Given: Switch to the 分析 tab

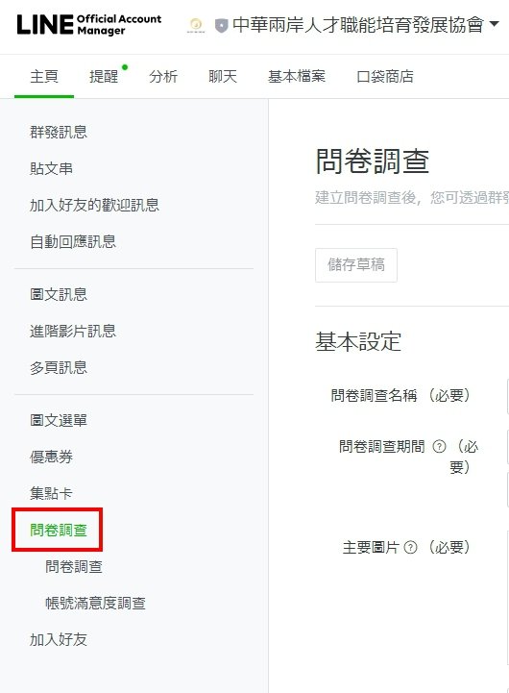Looking at the screenshot, I should click(163, 77).
